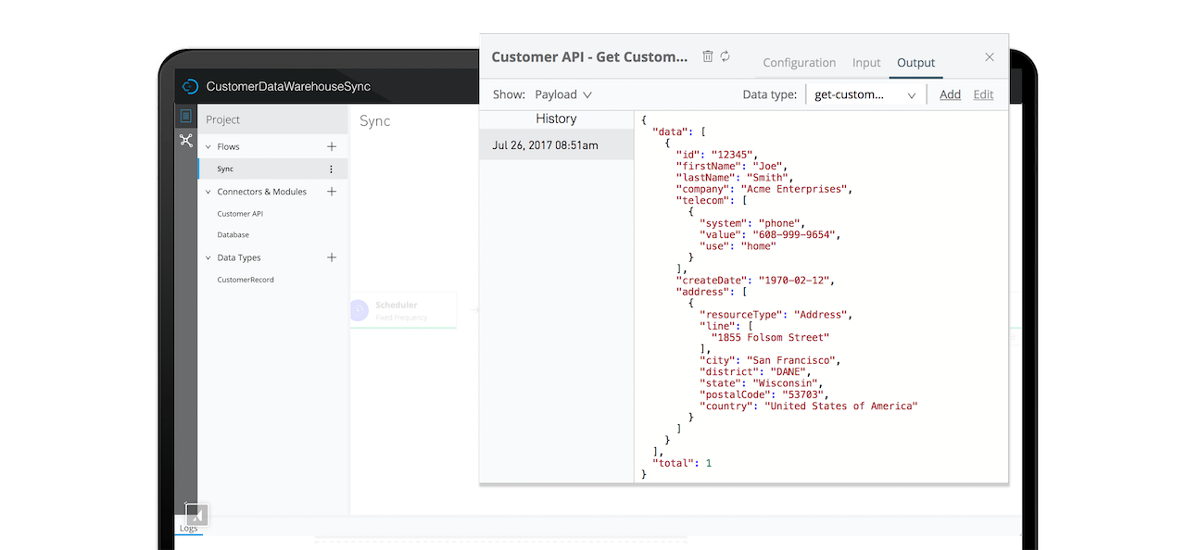The width and height of the screenshot is (1186, 550).
Task: Collapse the Data Types section
Action: pyautogui.click(x=208, y=257)
